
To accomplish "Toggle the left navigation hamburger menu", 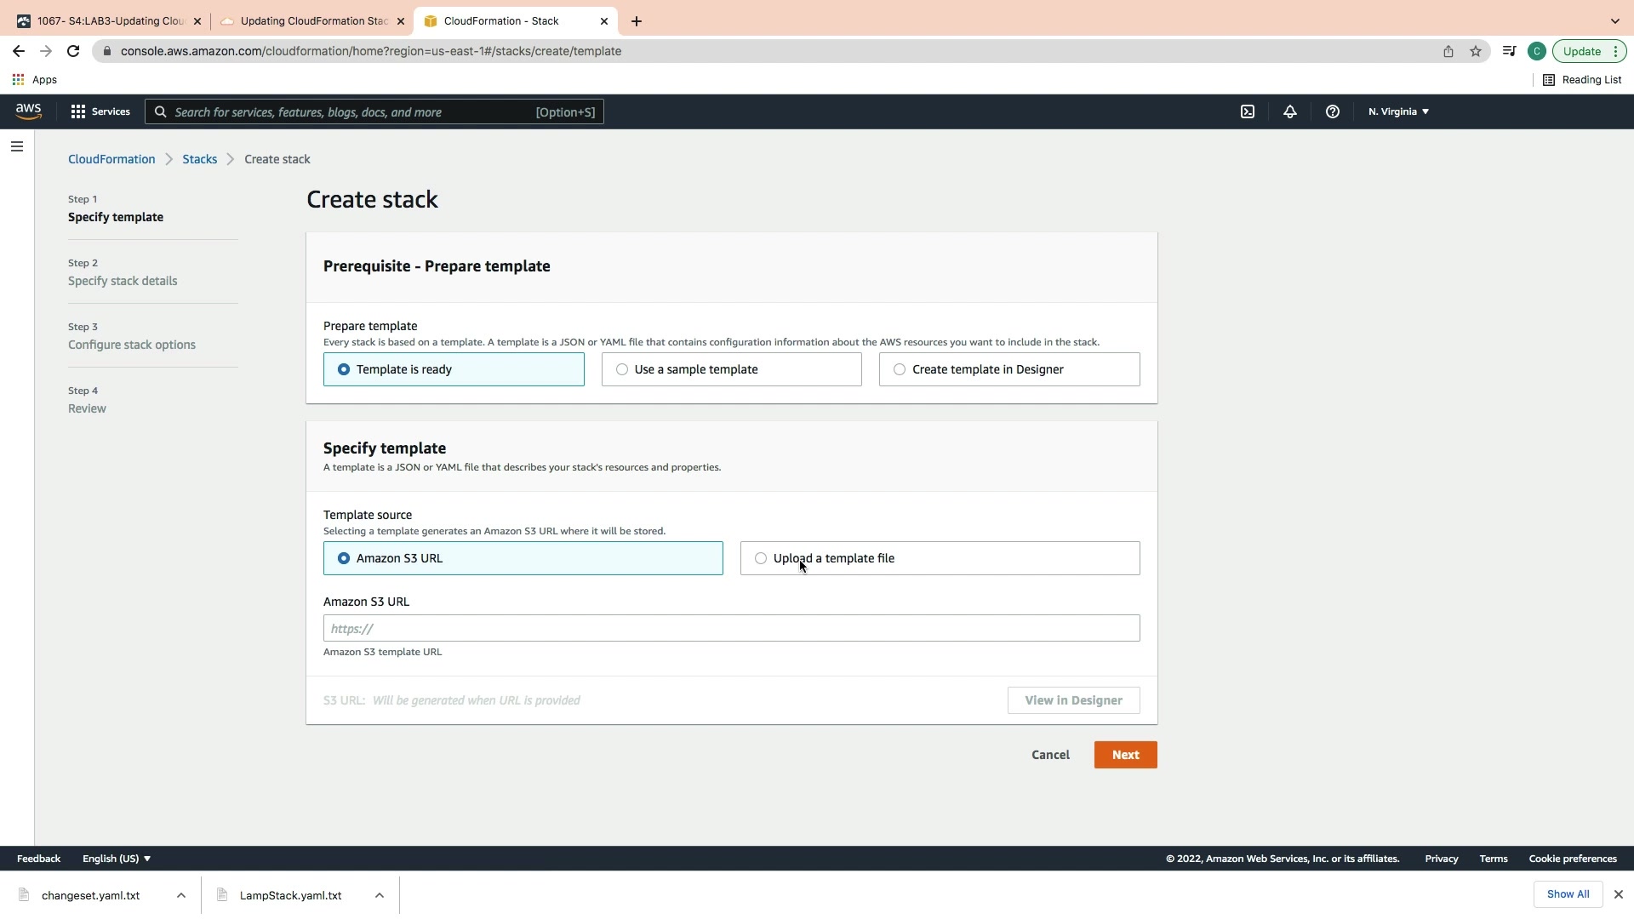I will click(16, 146).
